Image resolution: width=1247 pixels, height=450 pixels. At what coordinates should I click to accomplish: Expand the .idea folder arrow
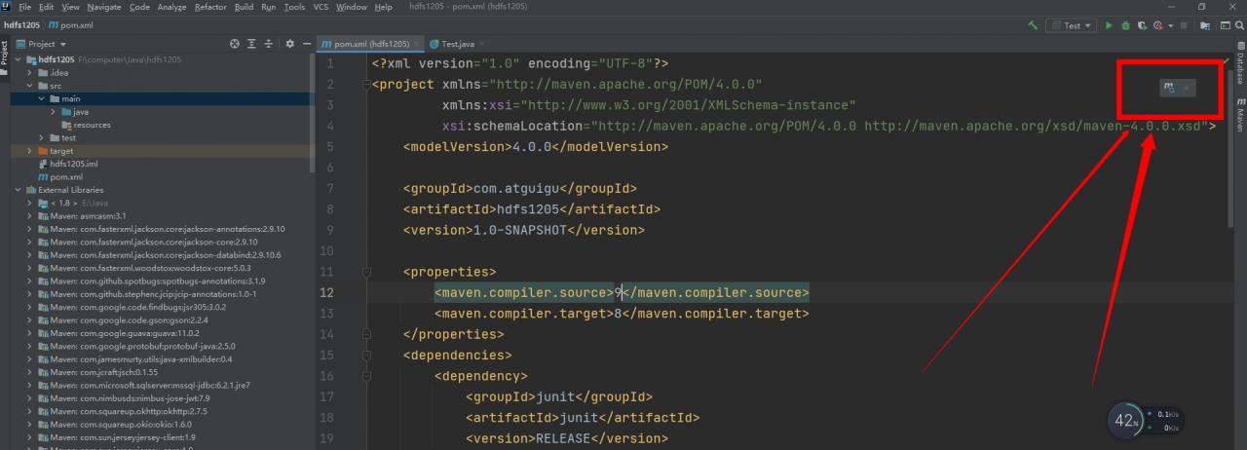coord(30,73)
